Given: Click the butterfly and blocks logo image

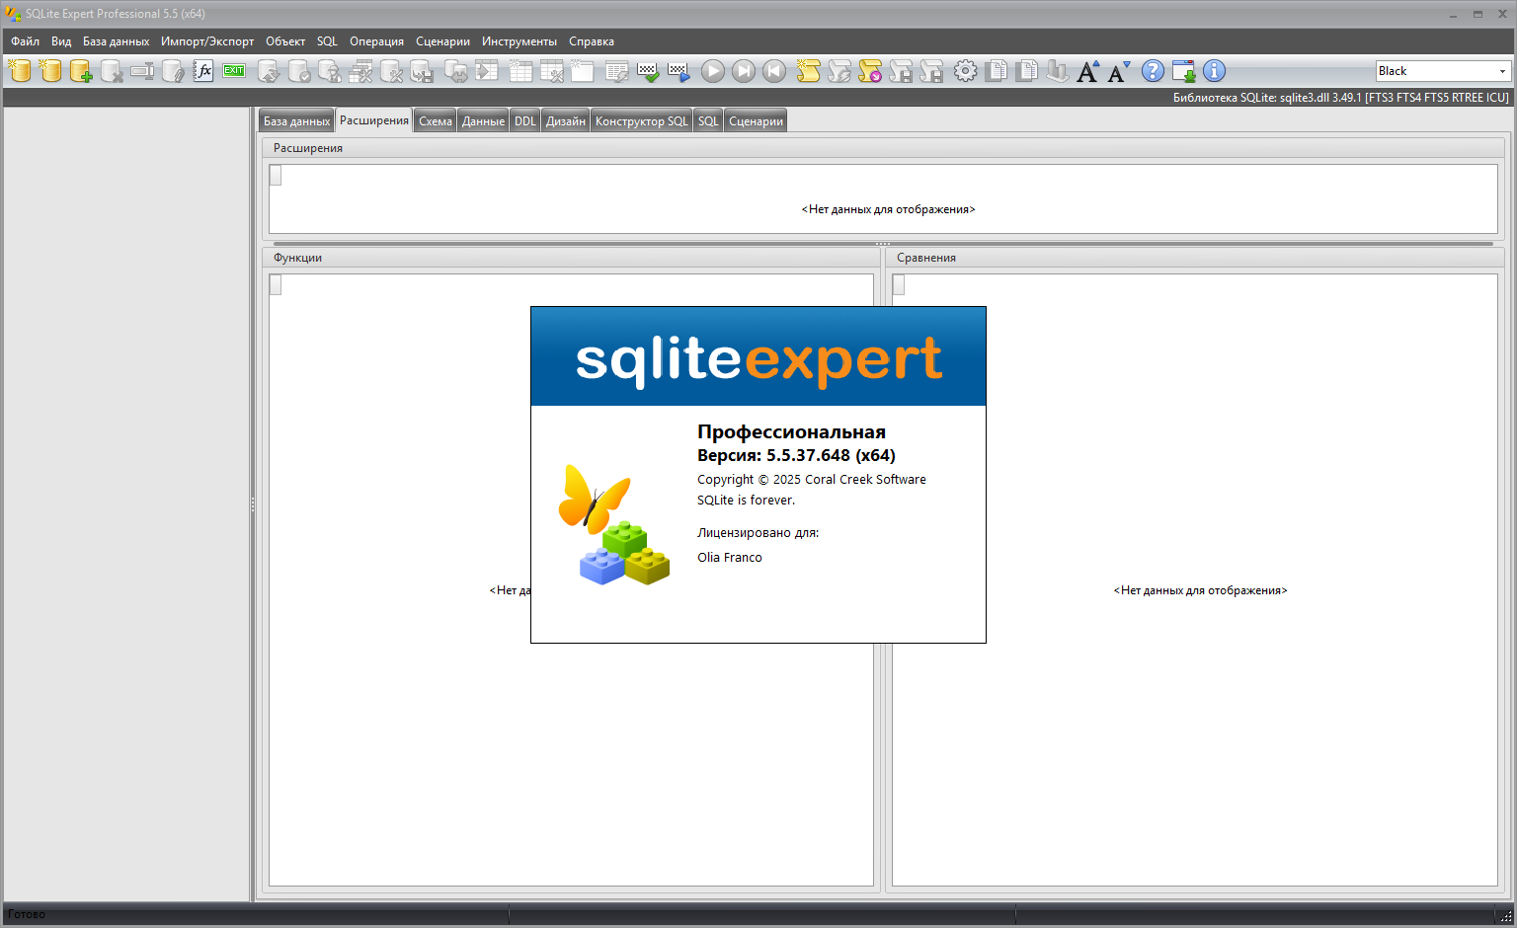Looking at the screenshot, I should point(614,524).
